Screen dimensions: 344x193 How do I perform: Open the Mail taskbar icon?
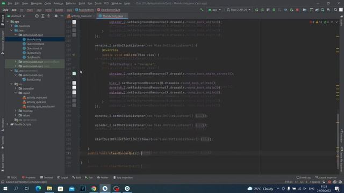pos(71,188)
